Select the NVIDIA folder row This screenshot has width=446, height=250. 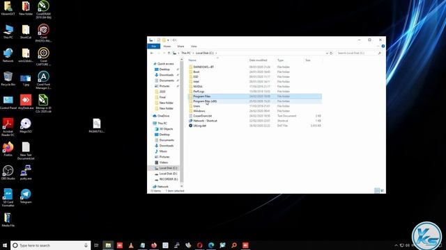(255, 86)
